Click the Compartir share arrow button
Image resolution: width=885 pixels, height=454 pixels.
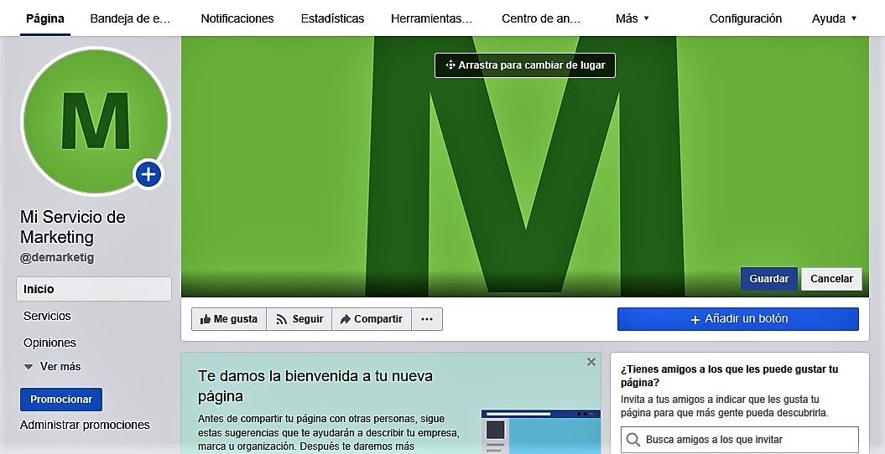click(x=371, y=319)
